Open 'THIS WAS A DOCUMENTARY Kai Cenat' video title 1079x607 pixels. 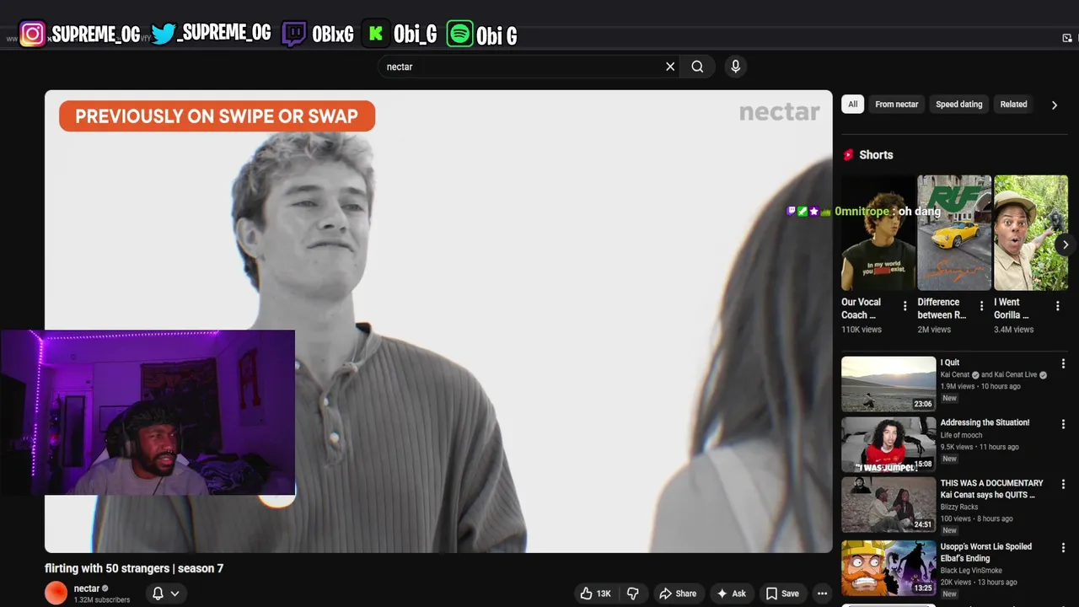(991, 489)
